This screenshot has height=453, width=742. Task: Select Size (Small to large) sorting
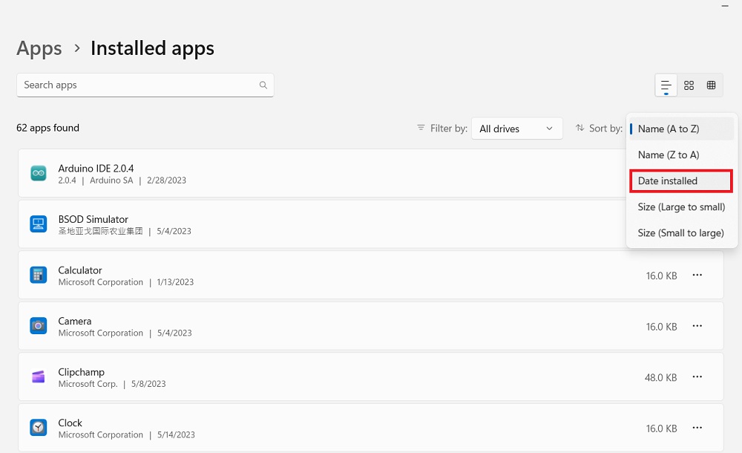680,232
